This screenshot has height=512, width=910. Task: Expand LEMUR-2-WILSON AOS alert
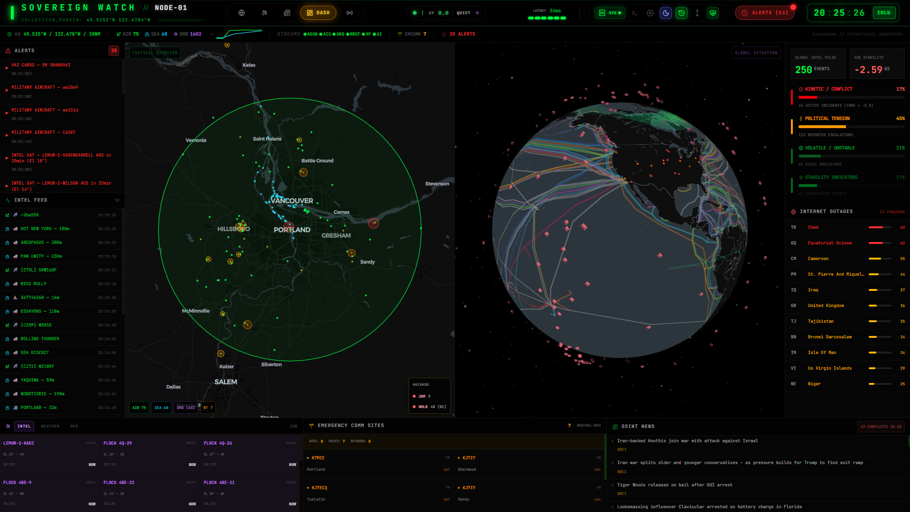coord(62,186)
